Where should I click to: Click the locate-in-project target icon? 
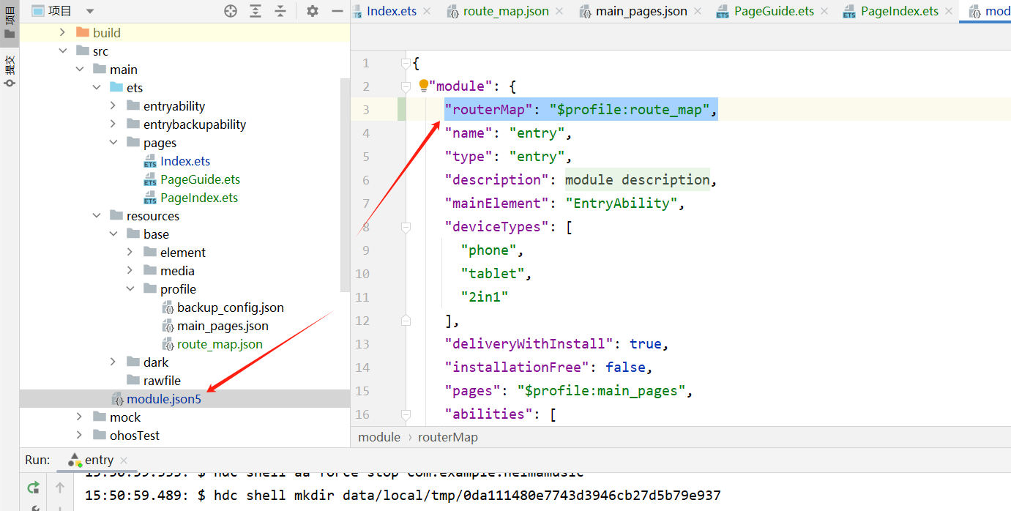click(231, 11)
